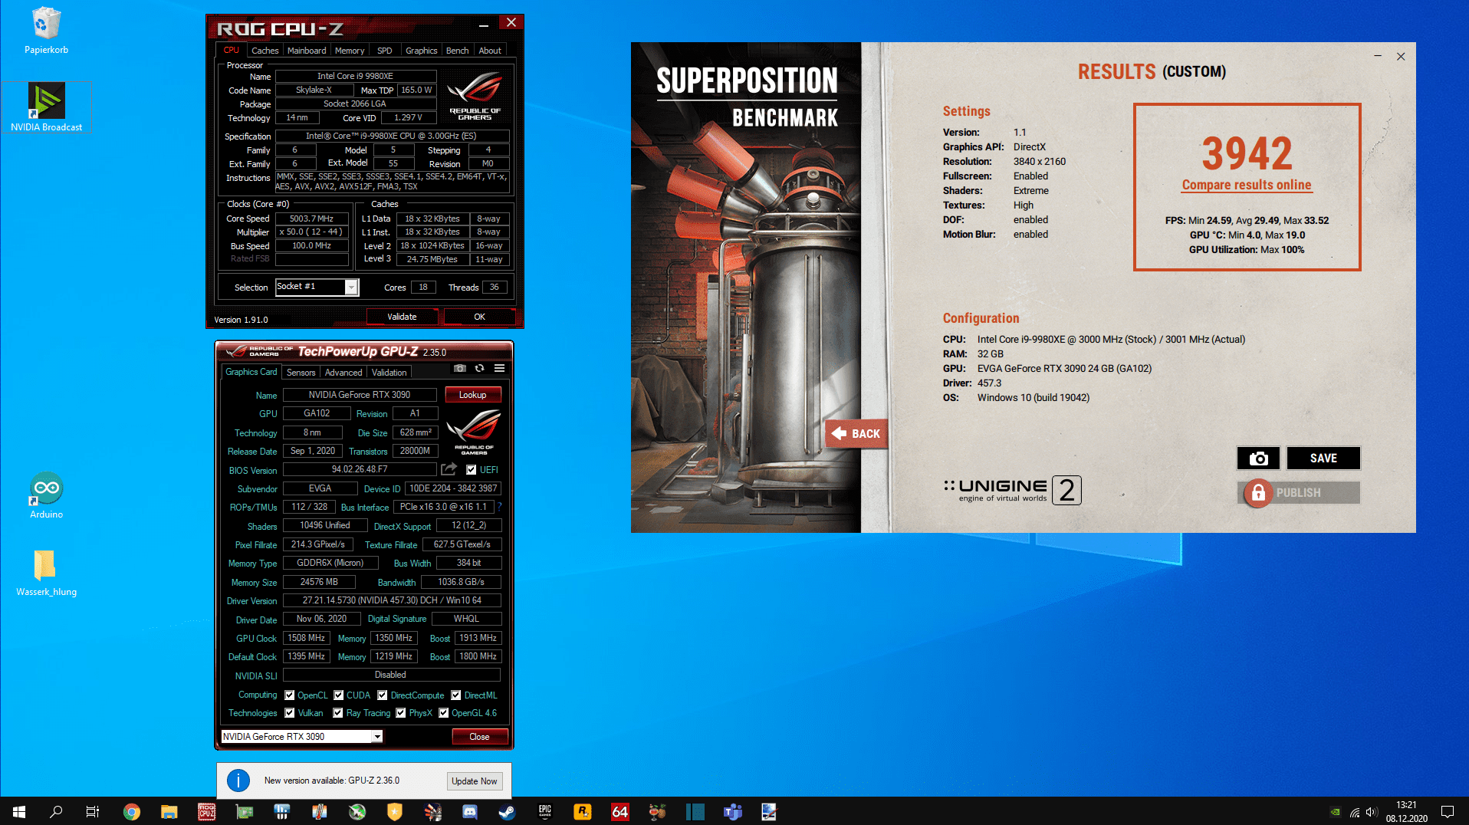Refresh GPU-Z readings with the refresh icon
The image size is (1469, 825).
point(480,368)
